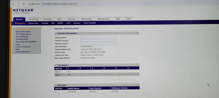Select the serial number value text
The image size is (219, 98).
86,46
